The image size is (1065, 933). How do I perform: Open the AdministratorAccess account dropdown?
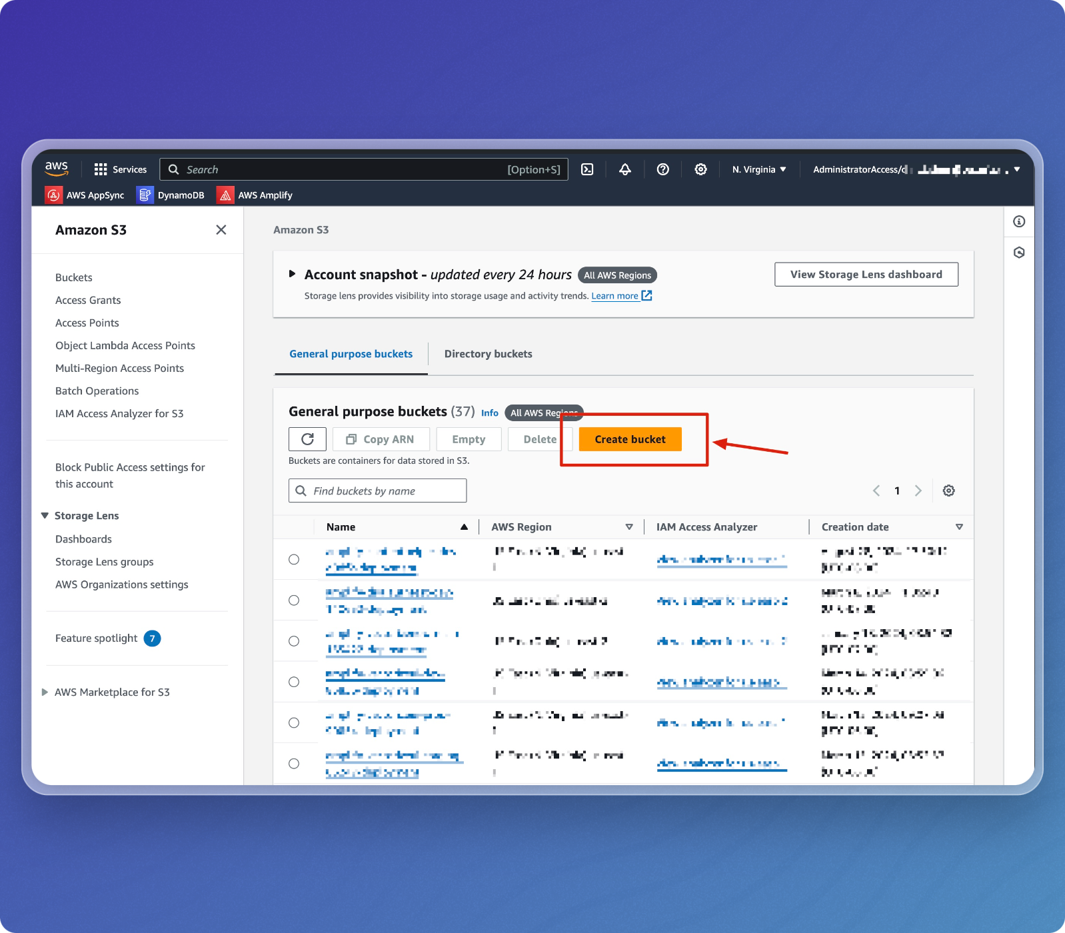[916, 169]
